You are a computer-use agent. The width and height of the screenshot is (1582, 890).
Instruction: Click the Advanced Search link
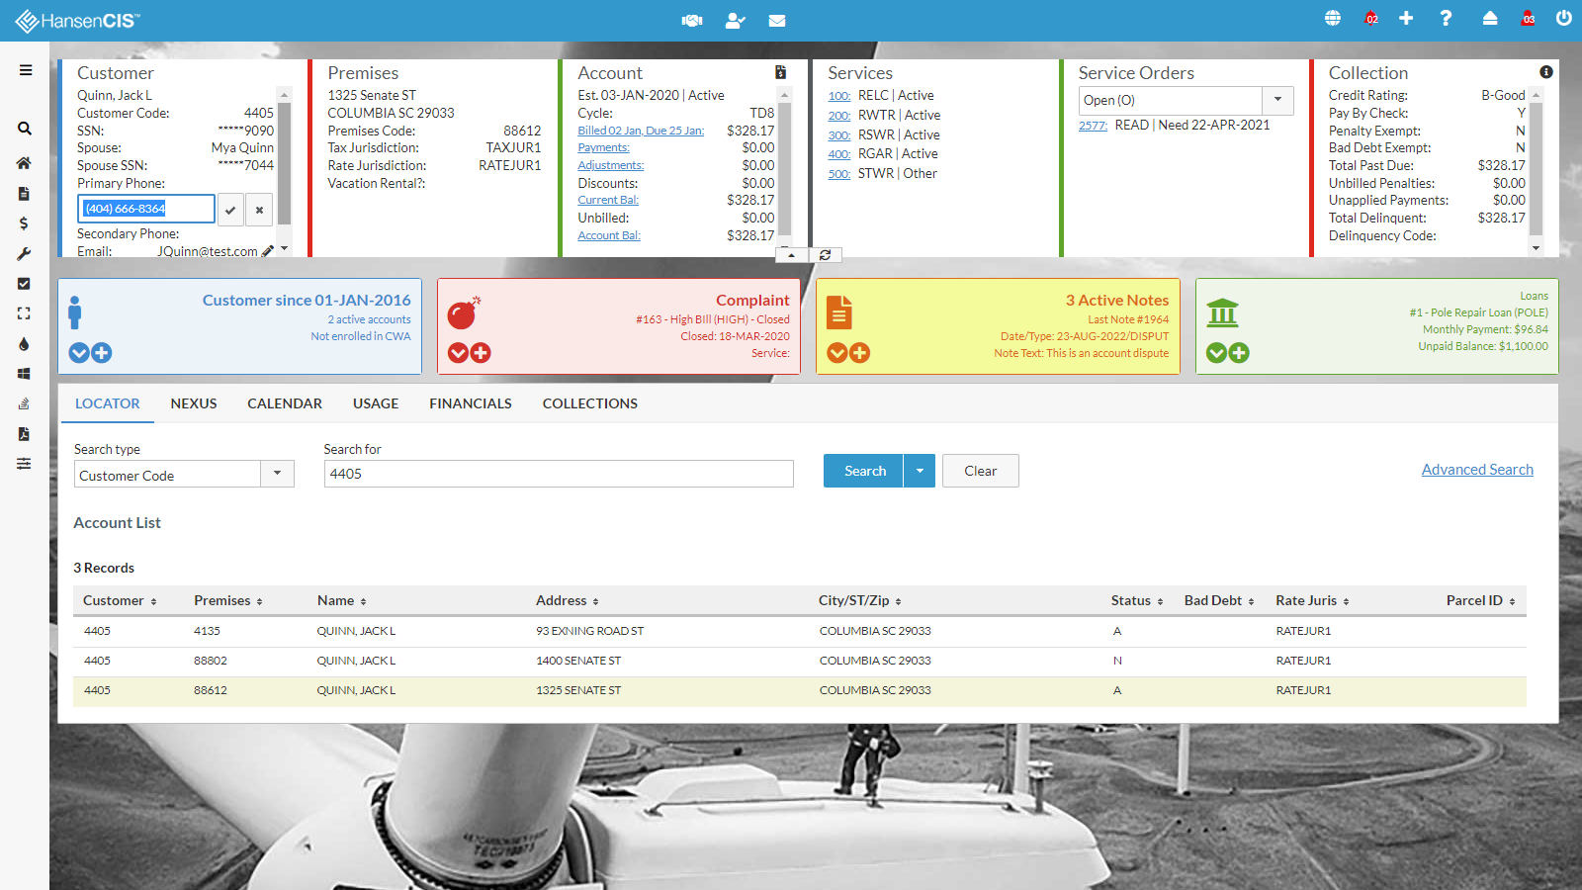pyautogui.click(x=1477, y=470)
